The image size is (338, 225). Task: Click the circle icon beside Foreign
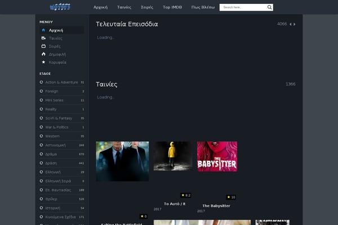(41, 91)
